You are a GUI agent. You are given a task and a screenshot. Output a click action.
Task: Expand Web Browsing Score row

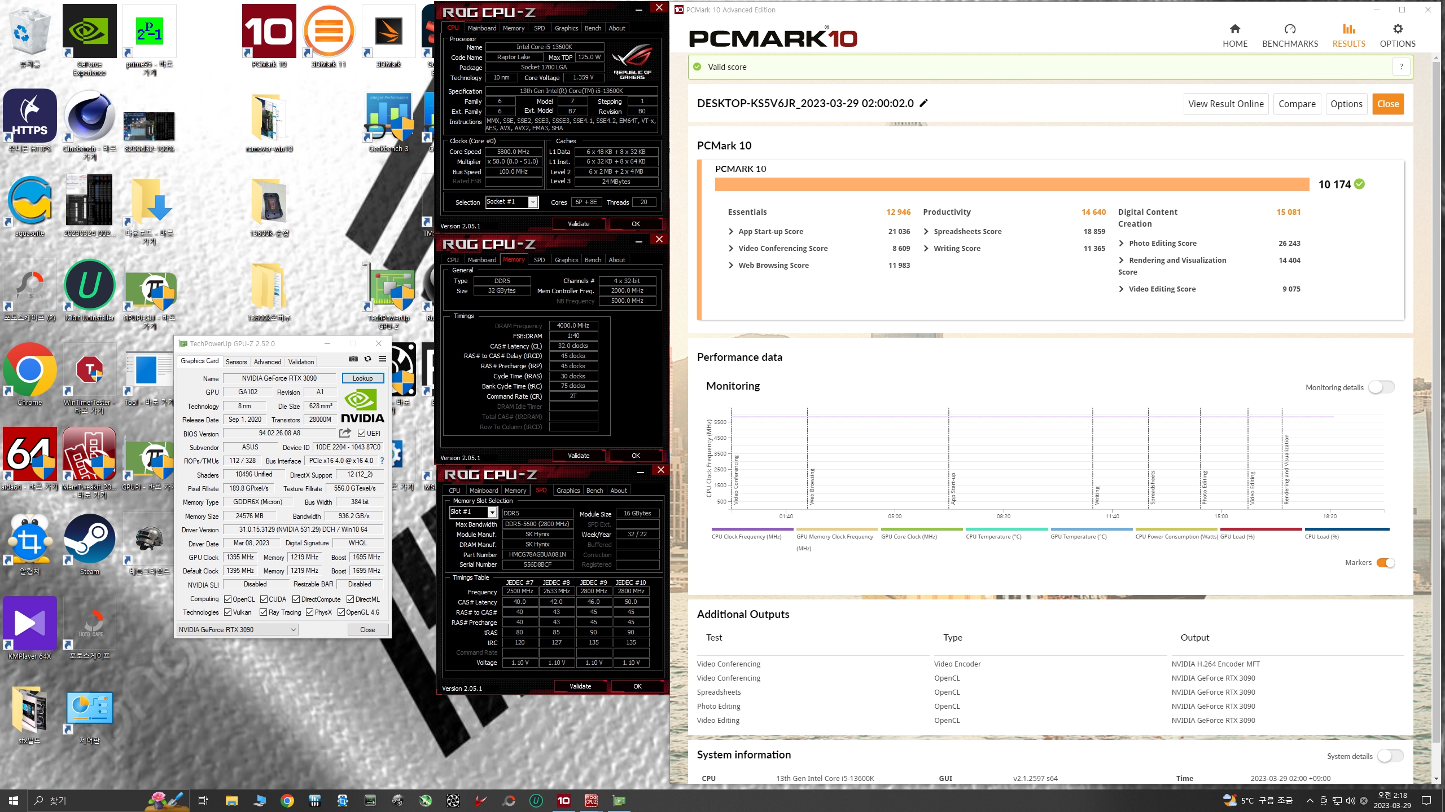(x=732, y=265)
